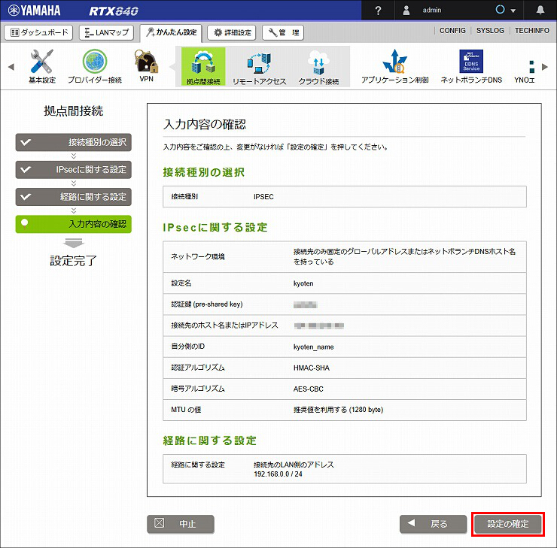Open the TECHINFO link

[531, 31]
